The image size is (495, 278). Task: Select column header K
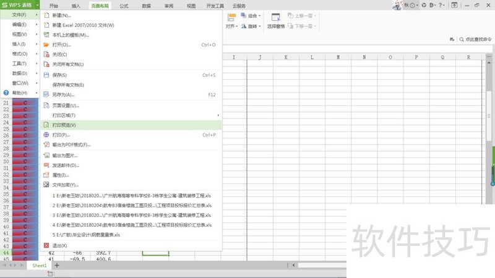pos(286,57)
